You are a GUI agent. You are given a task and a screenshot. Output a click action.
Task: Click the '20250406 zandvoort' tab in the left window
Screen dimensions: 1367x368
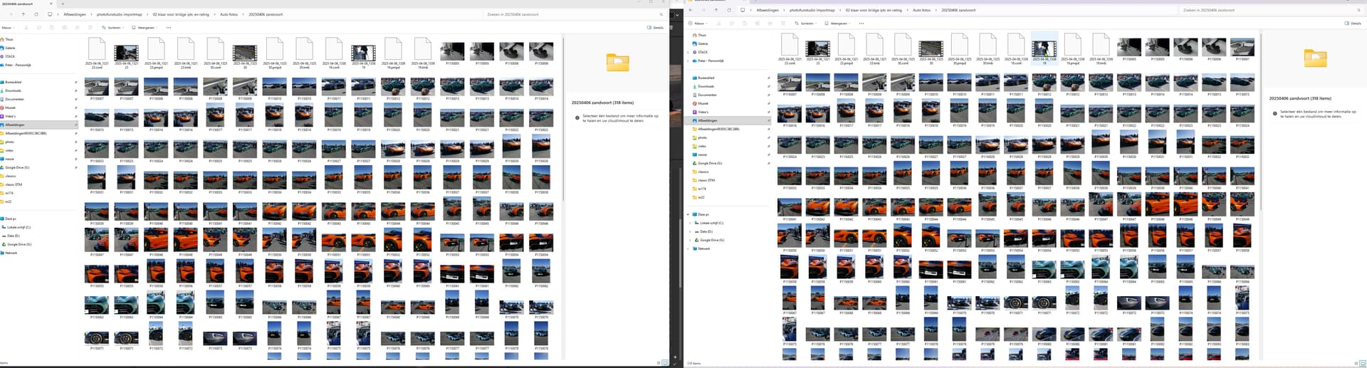click(x=18, y=4)
